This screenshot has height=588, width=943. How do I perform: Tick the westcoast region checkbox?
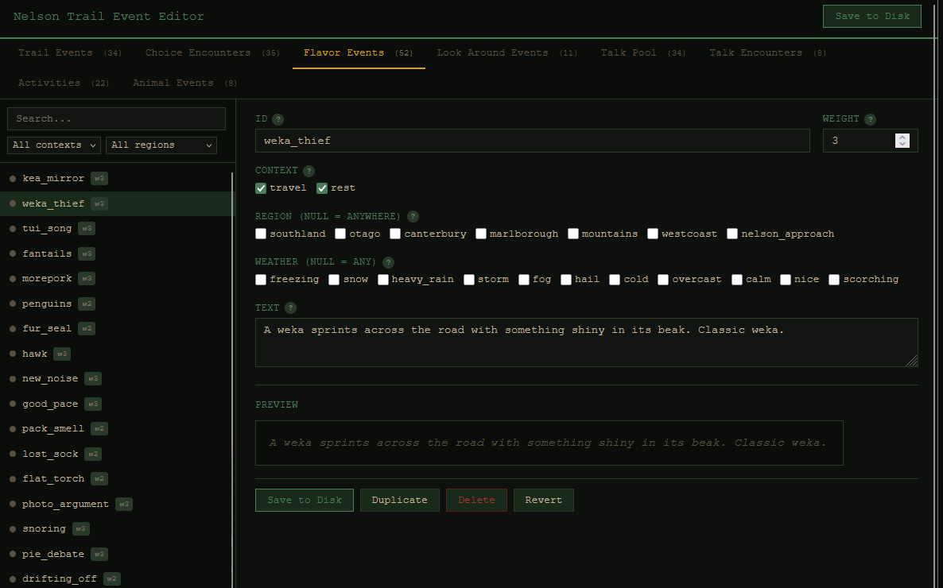(653, 234)
